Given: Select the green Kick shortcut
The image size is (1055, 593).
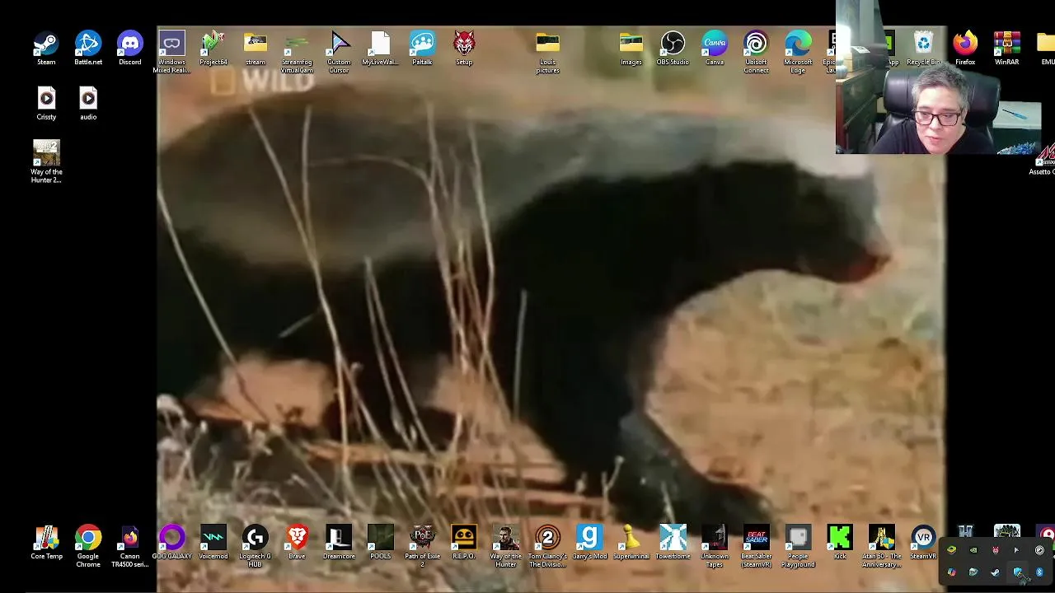Looking at the screenshot, I should click(840, 542).
